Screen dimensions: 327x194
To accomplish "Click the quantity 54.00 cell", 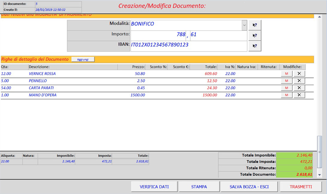I will click(6, 88).
